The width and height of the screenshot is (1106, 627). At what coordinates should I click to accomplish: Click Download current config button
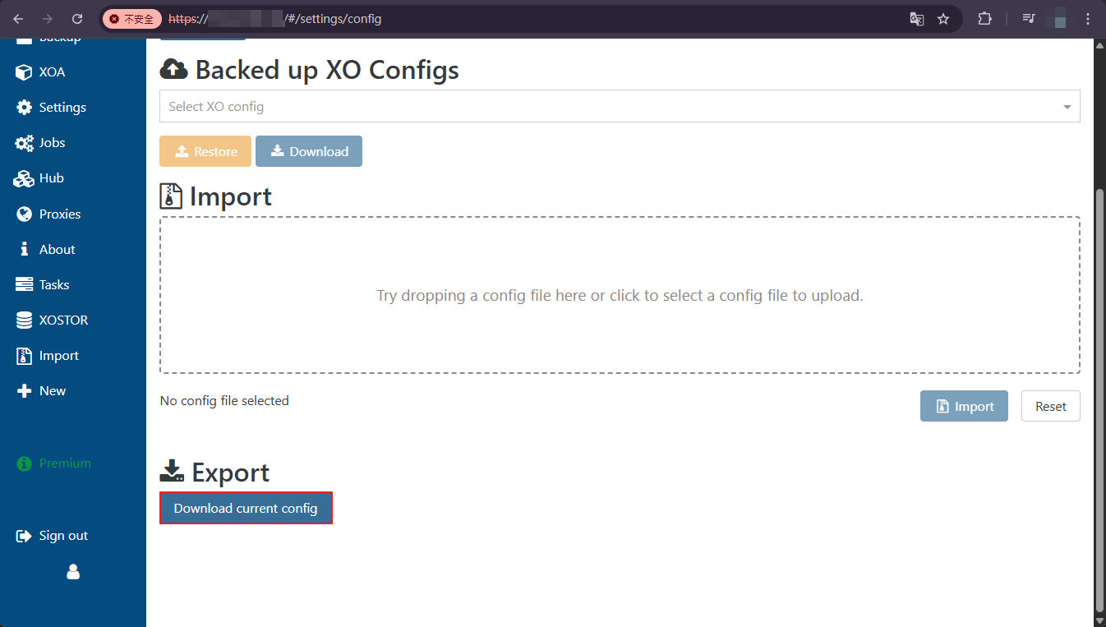[246, 508]
